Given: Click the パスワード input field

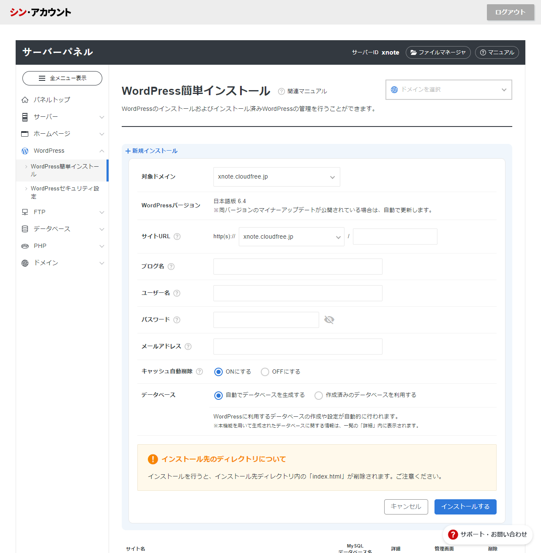Looking at the screenshot, I should pyautogui.click(x=266, y=320).
